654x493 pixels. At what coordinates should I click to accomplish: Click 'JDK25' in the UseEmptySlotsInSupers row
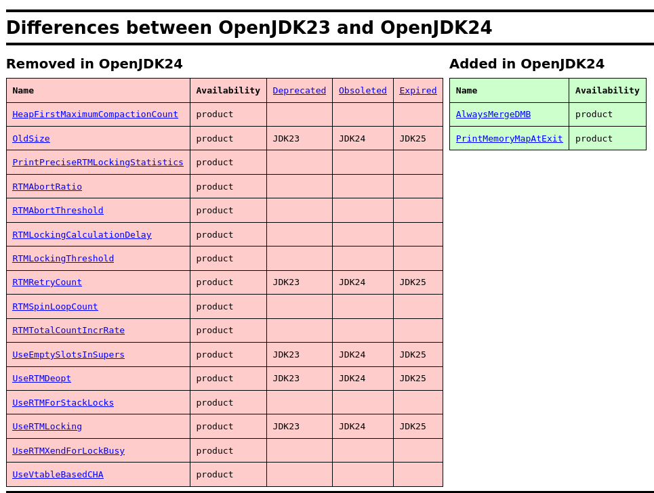(x=413, y=355)
